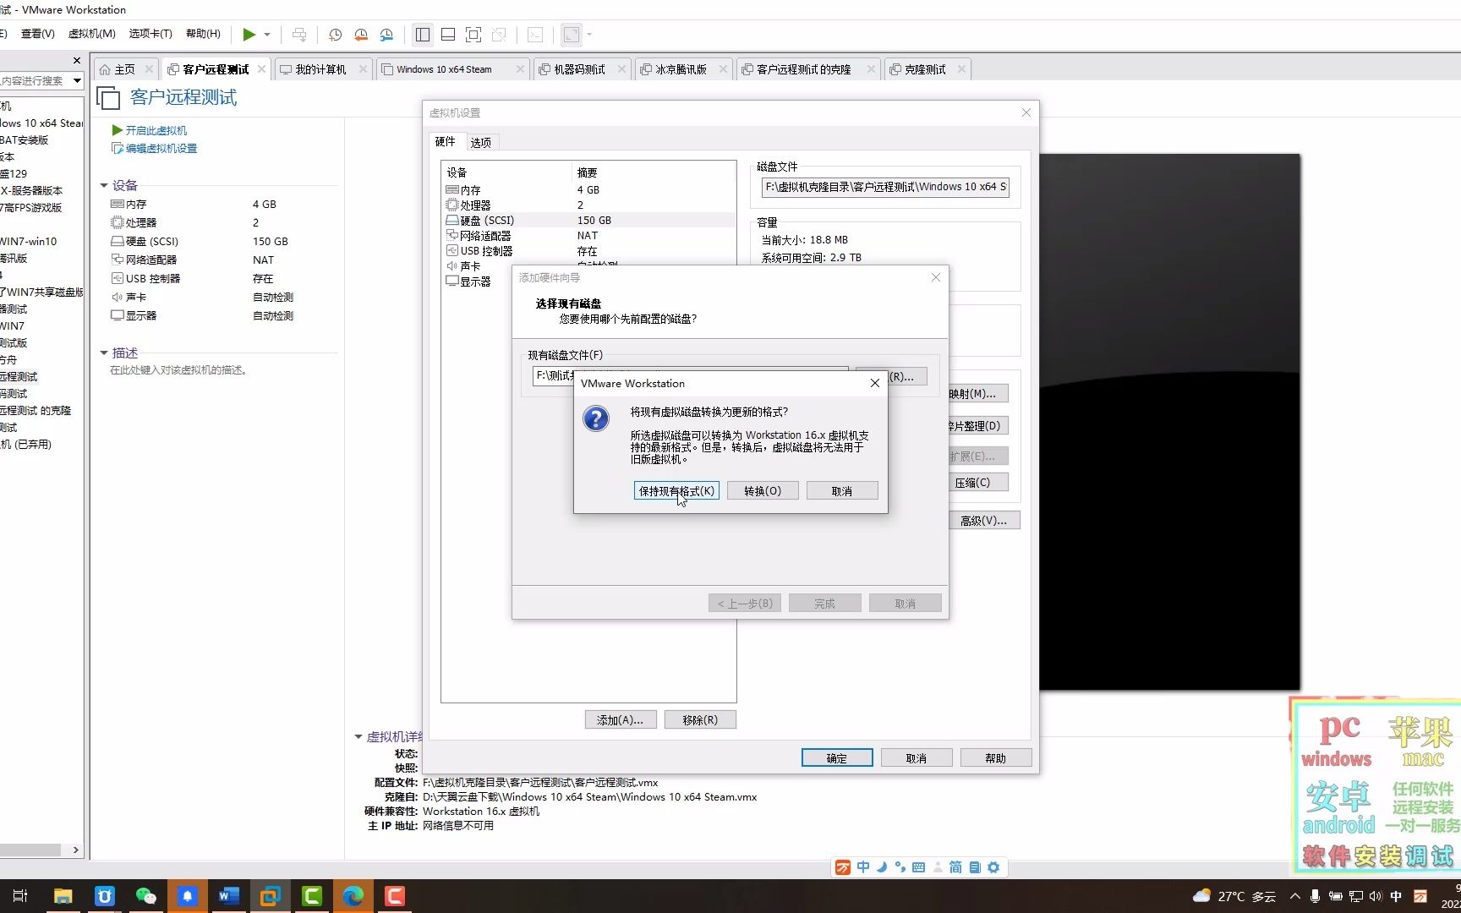Open the 选项卡(T) menu

pyautogui.click(x=150, y=34)
